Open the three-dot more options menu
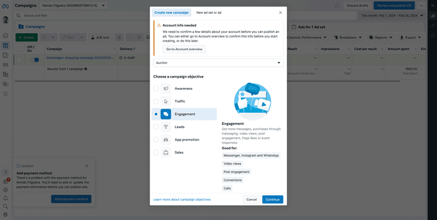This screenshot has height=220, width=437. point(421,5)
